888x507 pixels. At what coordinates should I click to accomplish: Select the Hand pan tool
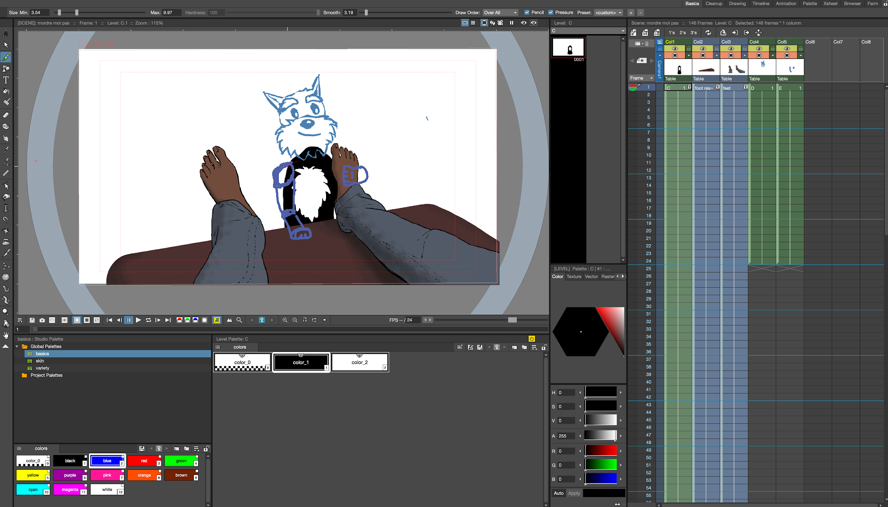6,335
